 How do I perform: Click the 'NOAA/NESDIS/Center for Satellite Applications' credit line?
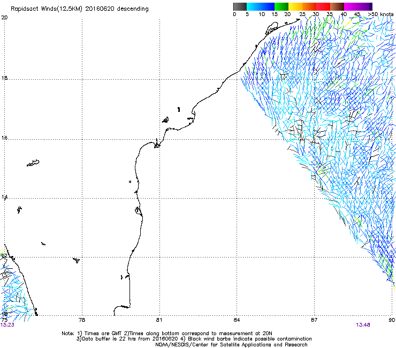tap(231, 345)
